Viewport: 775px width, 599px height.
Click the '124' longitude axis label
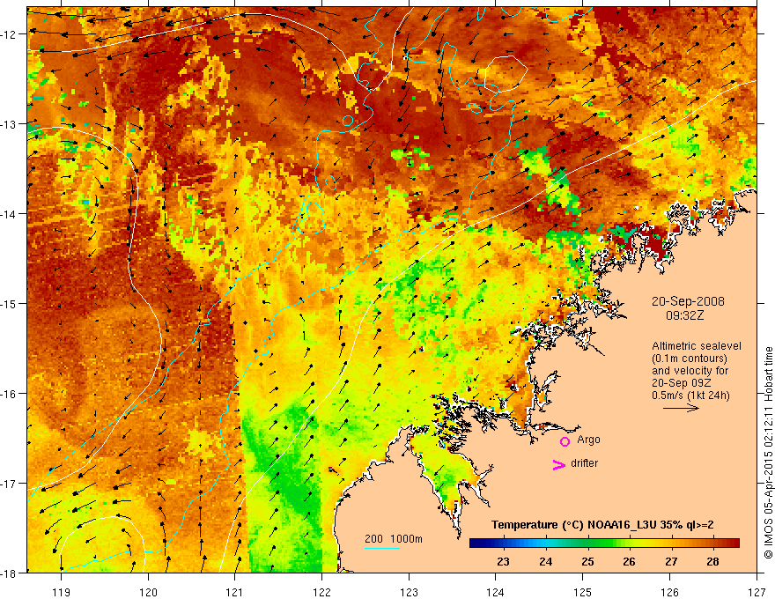[x=496, y=592]
